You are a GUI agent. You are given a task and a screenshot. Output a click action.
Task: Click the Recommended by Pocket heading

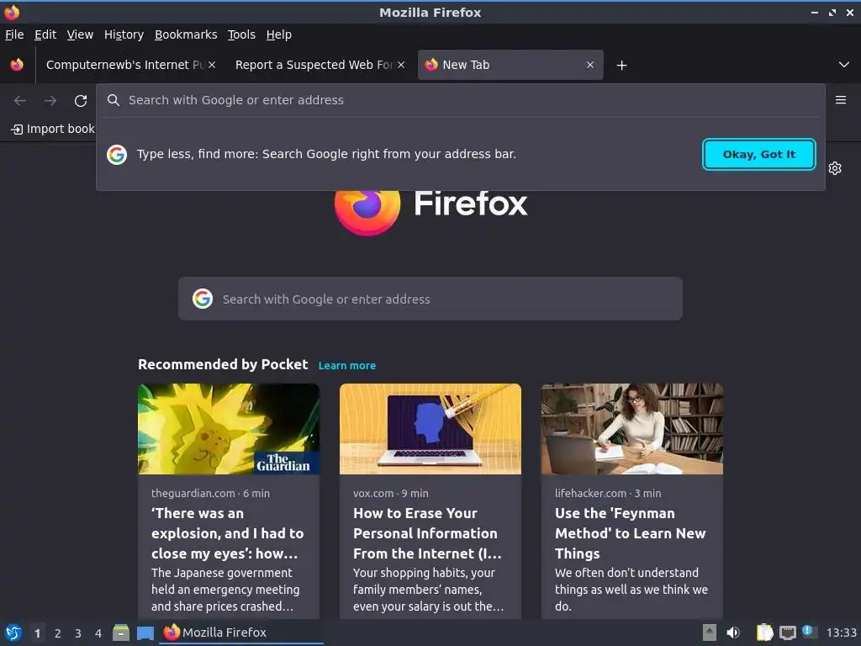point(222,365)
